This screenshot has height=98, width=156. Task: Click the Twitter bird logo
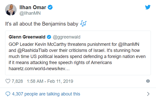148,7
